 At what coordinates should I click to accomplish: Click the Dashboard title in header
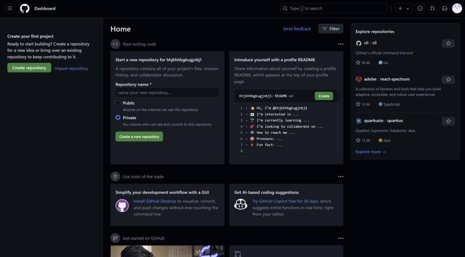pyautogui.click(x=45, y=9)
